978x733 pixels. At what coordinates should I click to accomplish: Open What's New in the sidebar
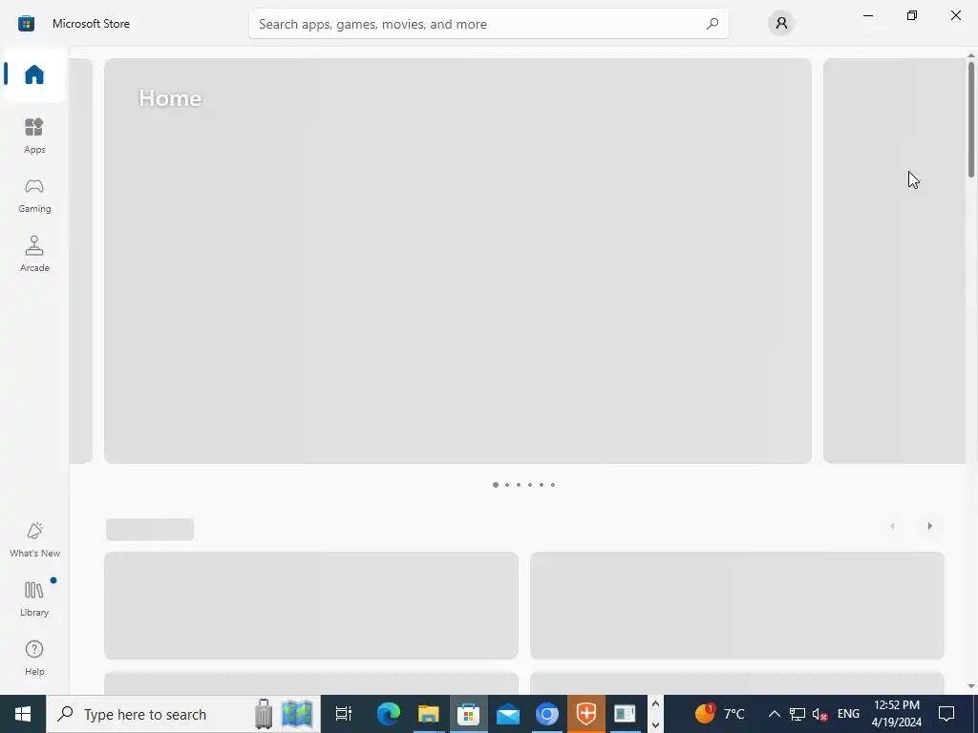[x=34, y=539]
